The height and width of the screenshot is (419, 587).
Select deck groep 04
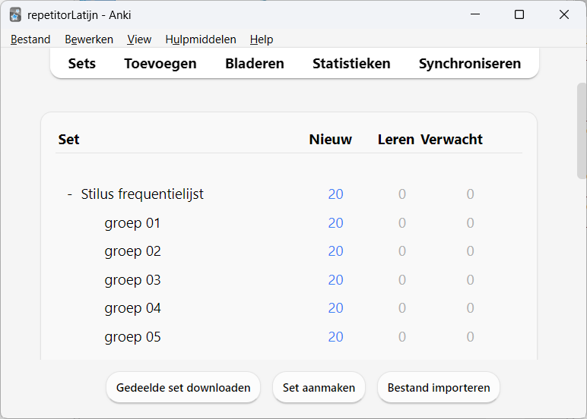132,308
